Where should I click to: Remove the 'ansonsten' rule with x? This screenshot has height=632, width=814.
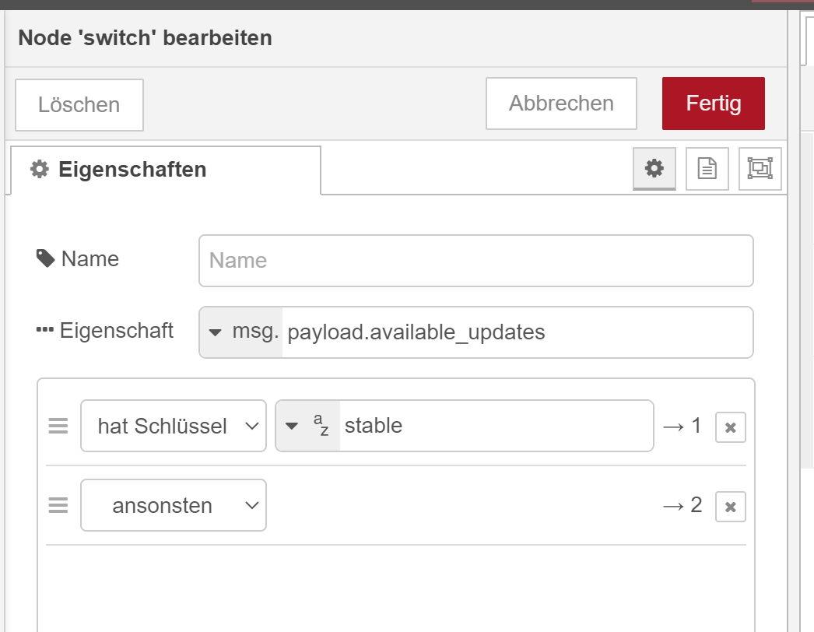tap(731, 507)
